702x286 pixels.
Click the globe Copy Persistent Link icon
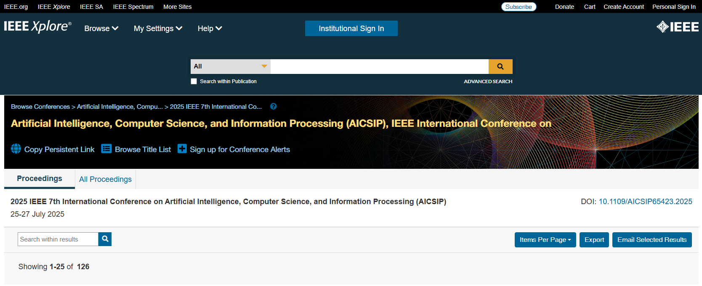pos(16,149)
